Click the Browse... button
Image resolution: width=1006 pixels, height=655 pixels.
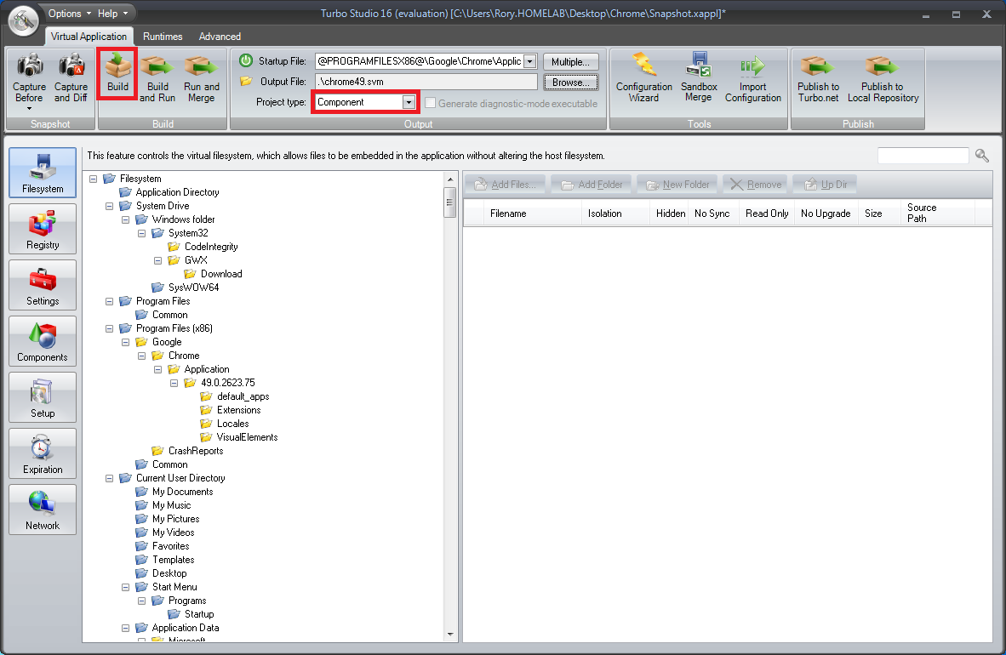point(570,83)
